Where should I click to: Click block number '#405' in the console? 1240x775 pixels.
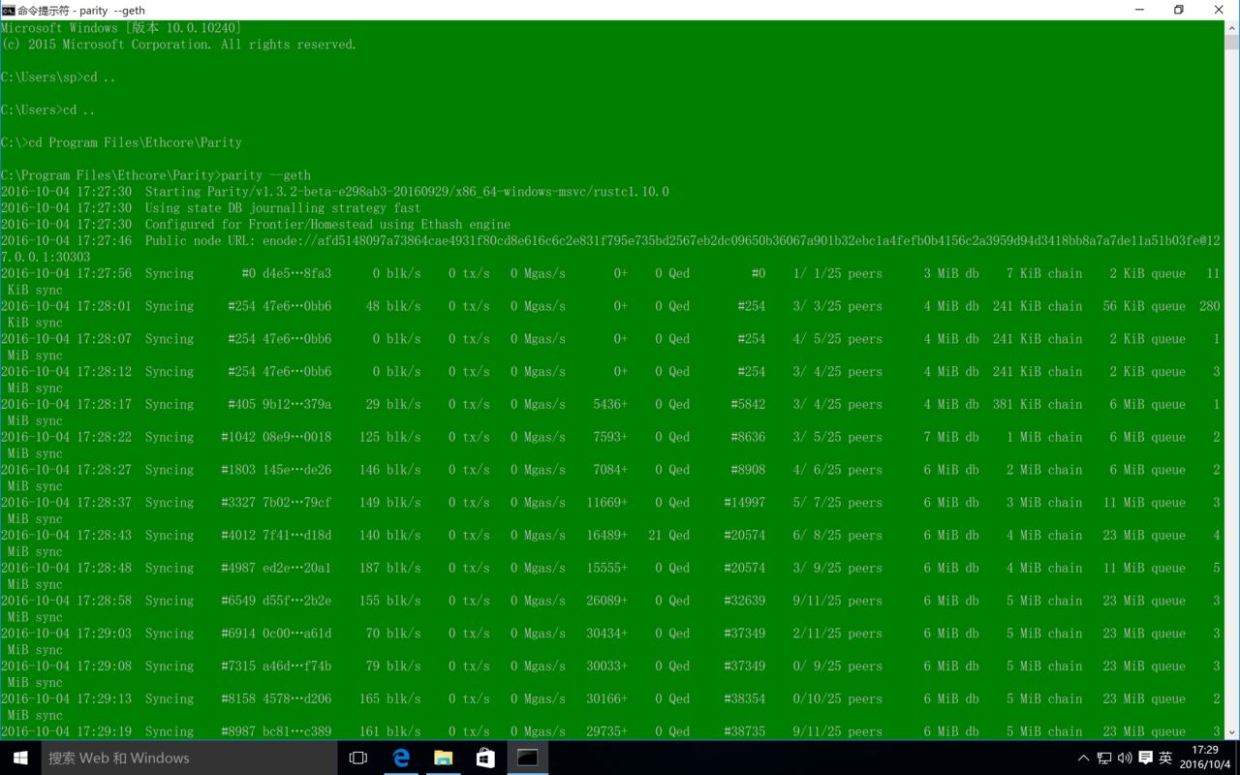coord(238,405)
